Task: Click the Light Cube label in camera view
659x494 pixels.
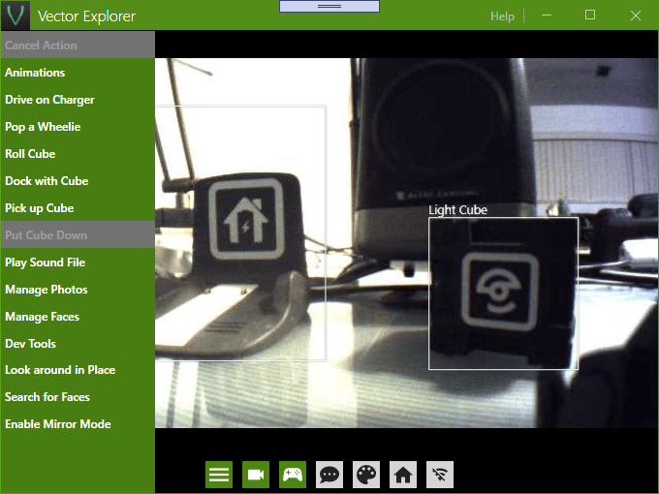Action: [x=457, y=209]
